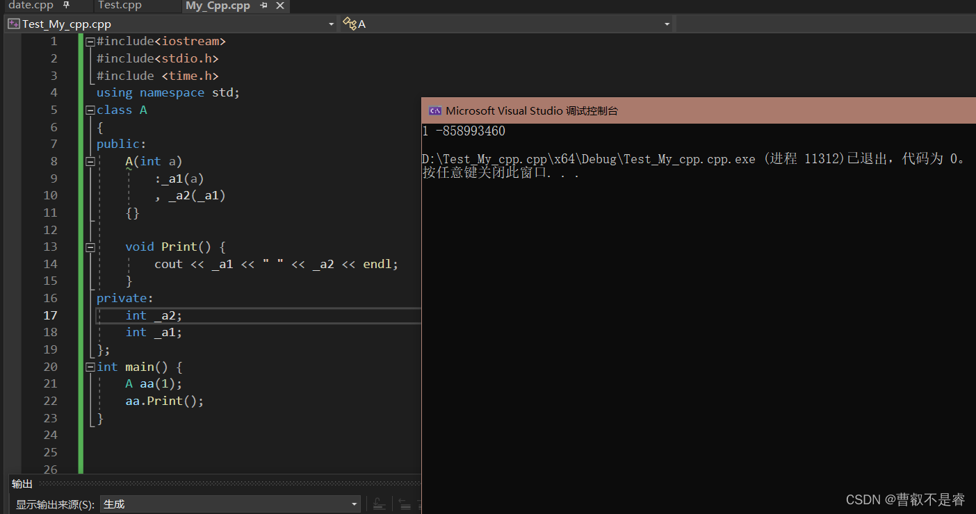Pin the My_Cpp.cpp tab
The image size is (976, 514).
(x=264, y=6)
